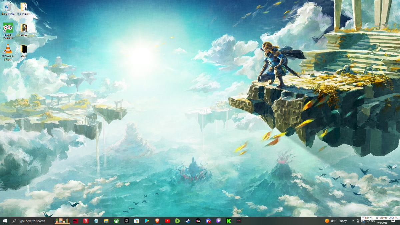The height and width of the screenshot is (225, 400).
Task: Open the Wi-Fi network flyout
Action: click(368, 221)
